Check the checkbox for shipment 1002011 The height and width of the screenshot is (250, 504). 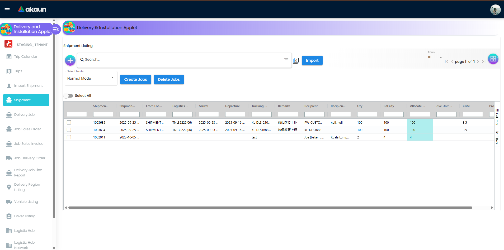[69, 137]
